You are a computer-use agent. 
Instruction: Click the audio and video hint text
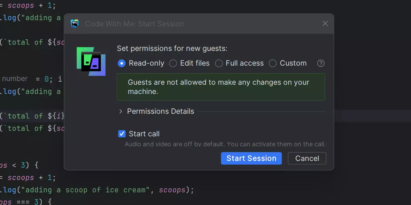[x=225, y=144]
